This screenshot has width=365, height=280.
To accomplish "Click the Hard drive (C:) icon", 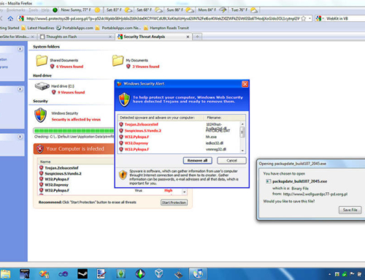I will click(x=42, y=86).
